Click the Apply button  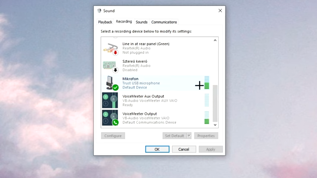click(x=211, y=149)
